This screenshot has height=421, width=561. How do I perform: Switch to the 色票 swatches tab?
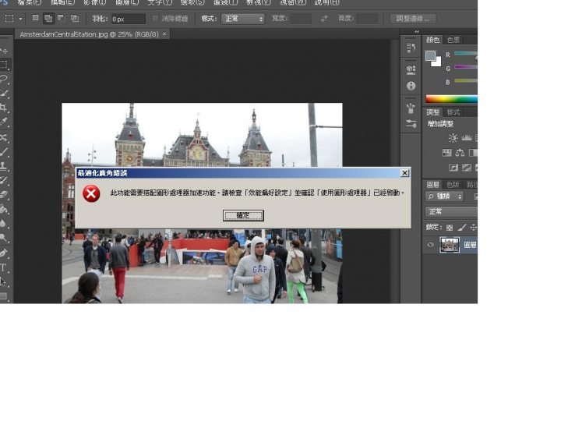pos(453,40)
